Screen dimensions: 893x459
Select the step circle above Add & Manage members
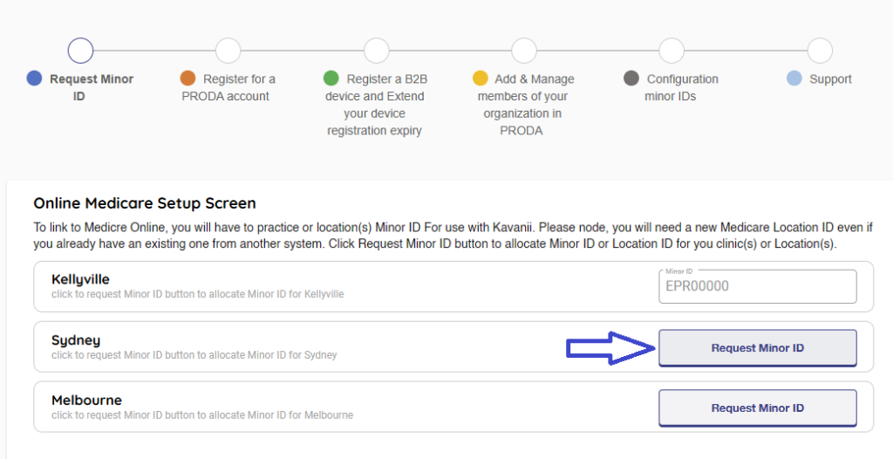[524, 51]
